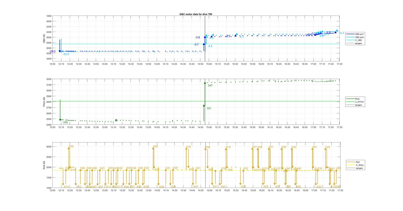Click the "-3.7" VBD data label
The width and height of the screenshot is (403, 211).
pyautogui.click(x=196, y=45)
